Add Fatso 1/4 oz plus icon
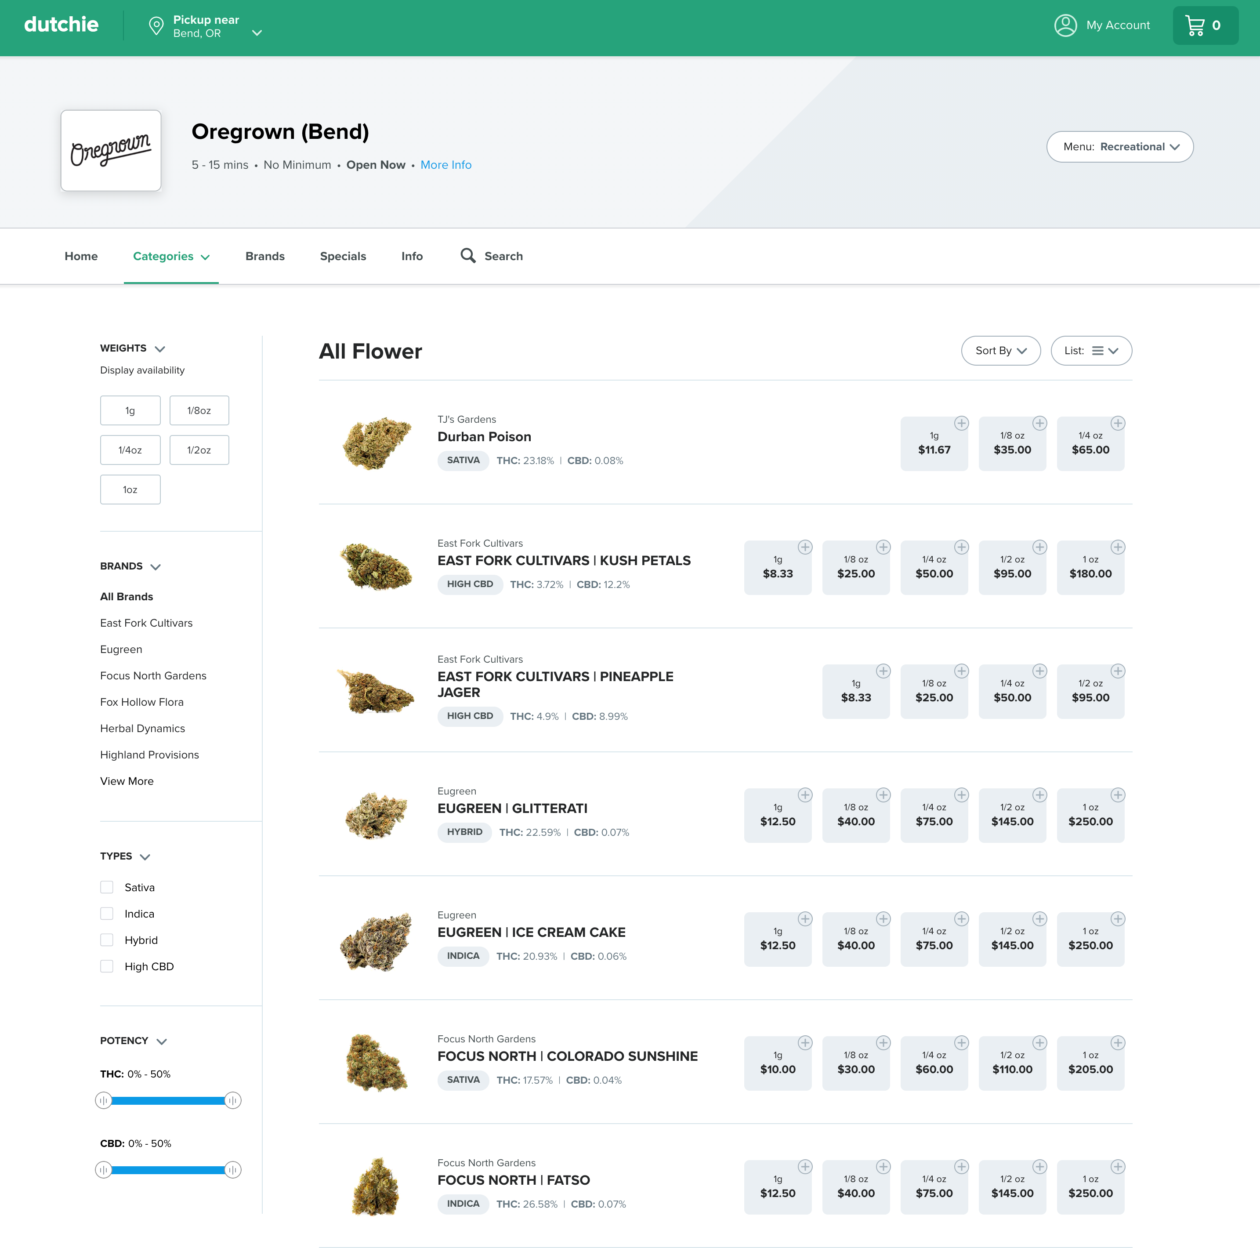The height and width of the screenshot is (1248, 1260). [x=961, y=1166]
